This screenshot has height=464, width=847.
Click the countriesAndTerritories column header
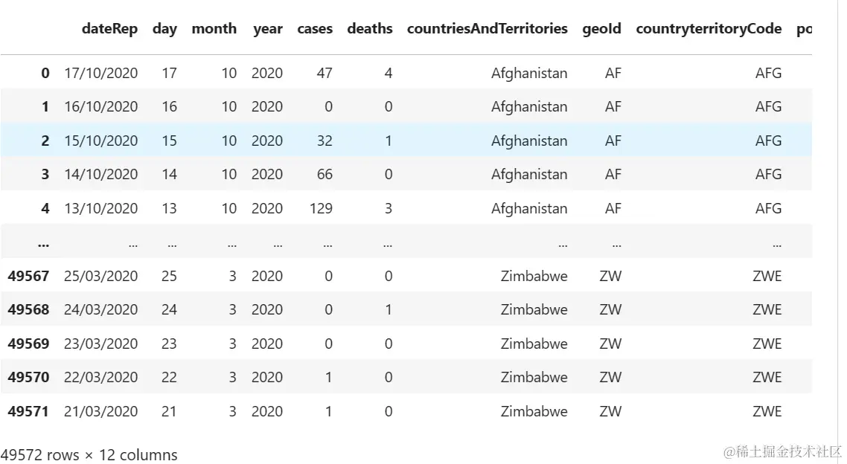pos(487,29)
